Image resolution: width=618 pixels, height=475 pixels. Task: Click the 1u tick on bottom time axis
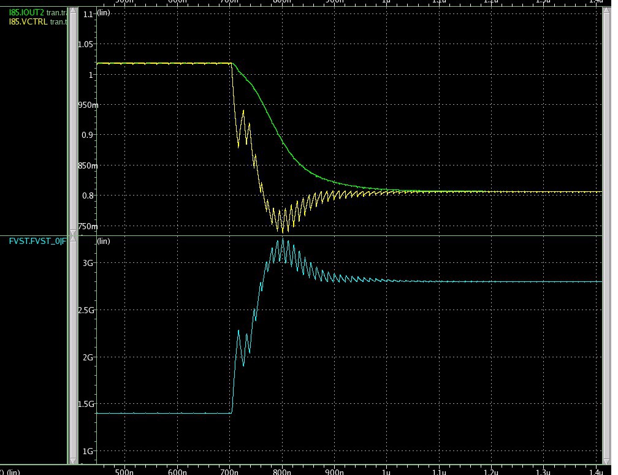386,471
